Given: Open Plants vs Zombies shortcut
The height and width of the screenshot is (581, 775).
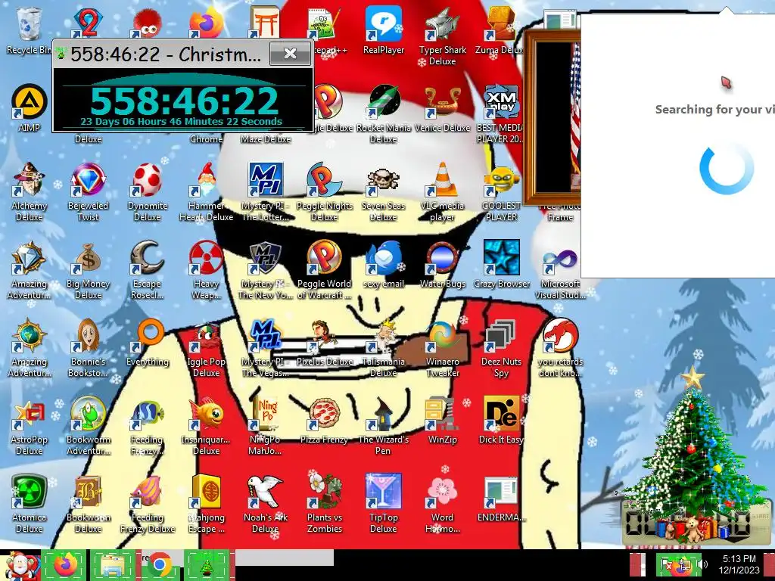Looking at the screenshot, I should [324, 492].
